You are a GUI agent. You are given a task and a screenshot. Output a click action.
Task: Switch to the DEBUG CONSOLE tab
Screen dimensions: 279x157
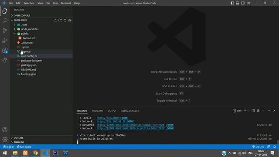(x=130, y=111)
